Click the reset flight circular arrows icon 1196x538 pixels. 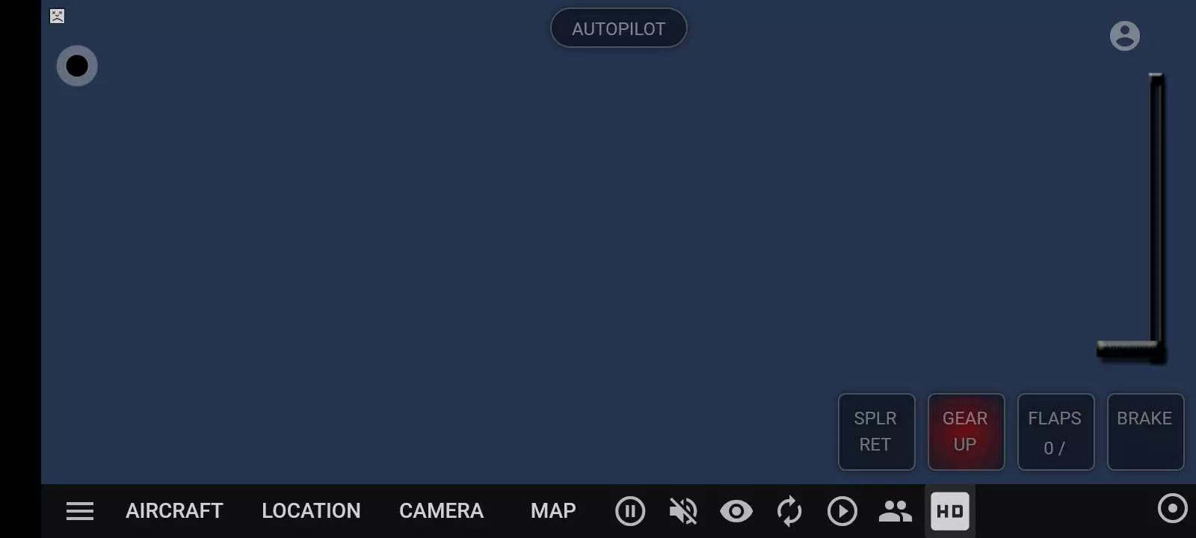pos(789,511)
